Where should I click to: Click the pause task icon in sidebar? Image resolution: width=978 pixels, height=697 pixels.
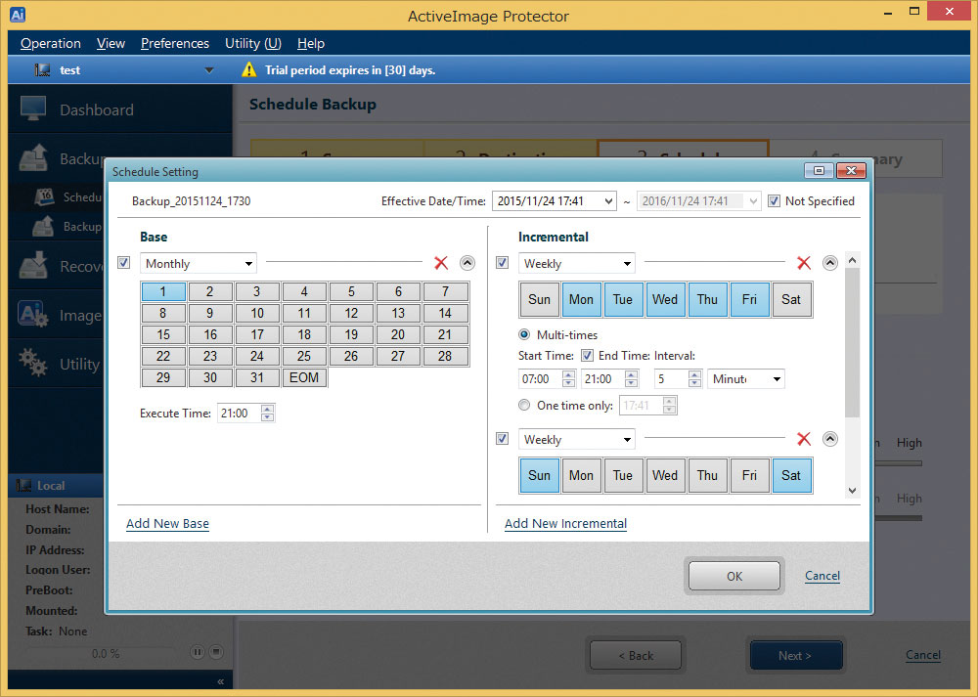(x=198, y=652)
